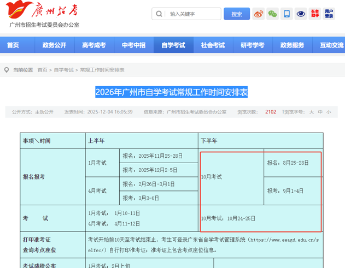Open the 长者助手 elder assistant icon
The height and width of the screenshot is (268, 345).
(x=315, y=14)
